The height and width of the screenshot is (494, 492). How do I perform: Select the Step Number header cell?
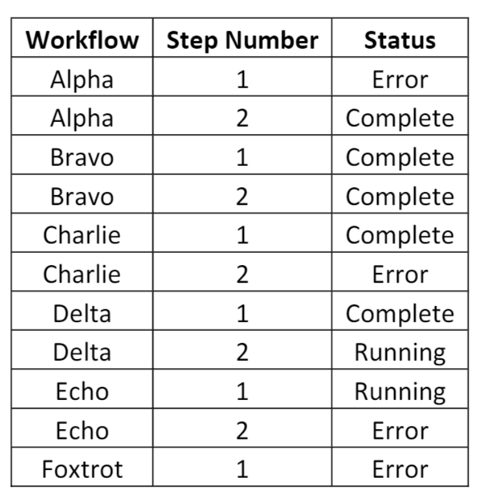242,38
